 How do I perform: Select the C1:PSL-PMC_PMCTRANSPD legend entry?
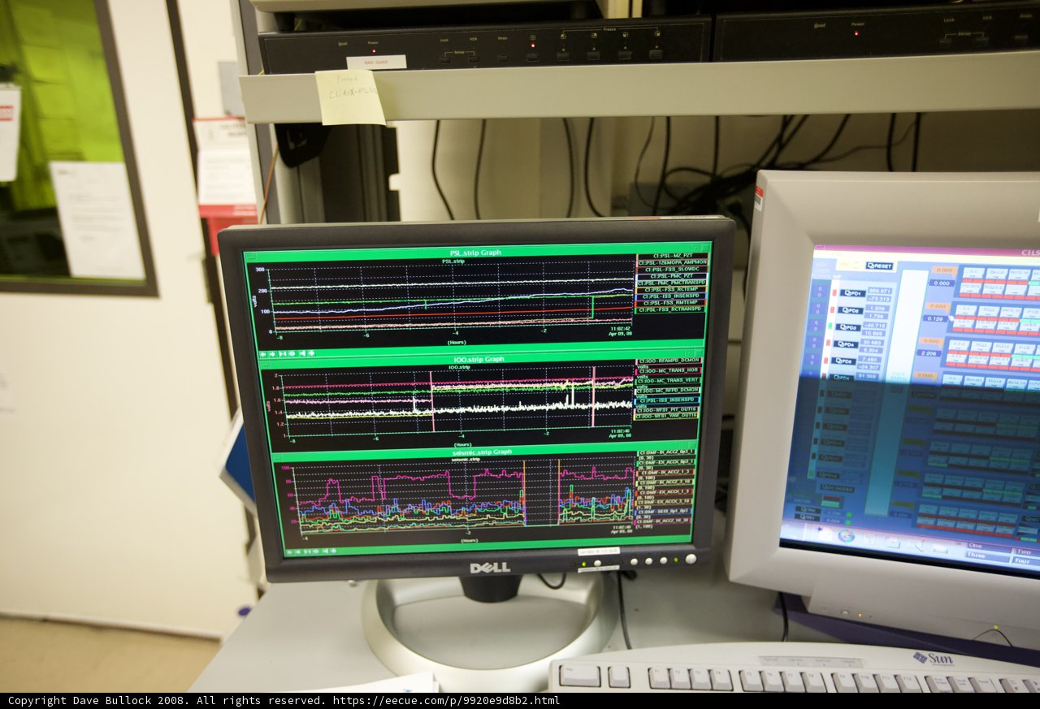(x=672, y=283)
